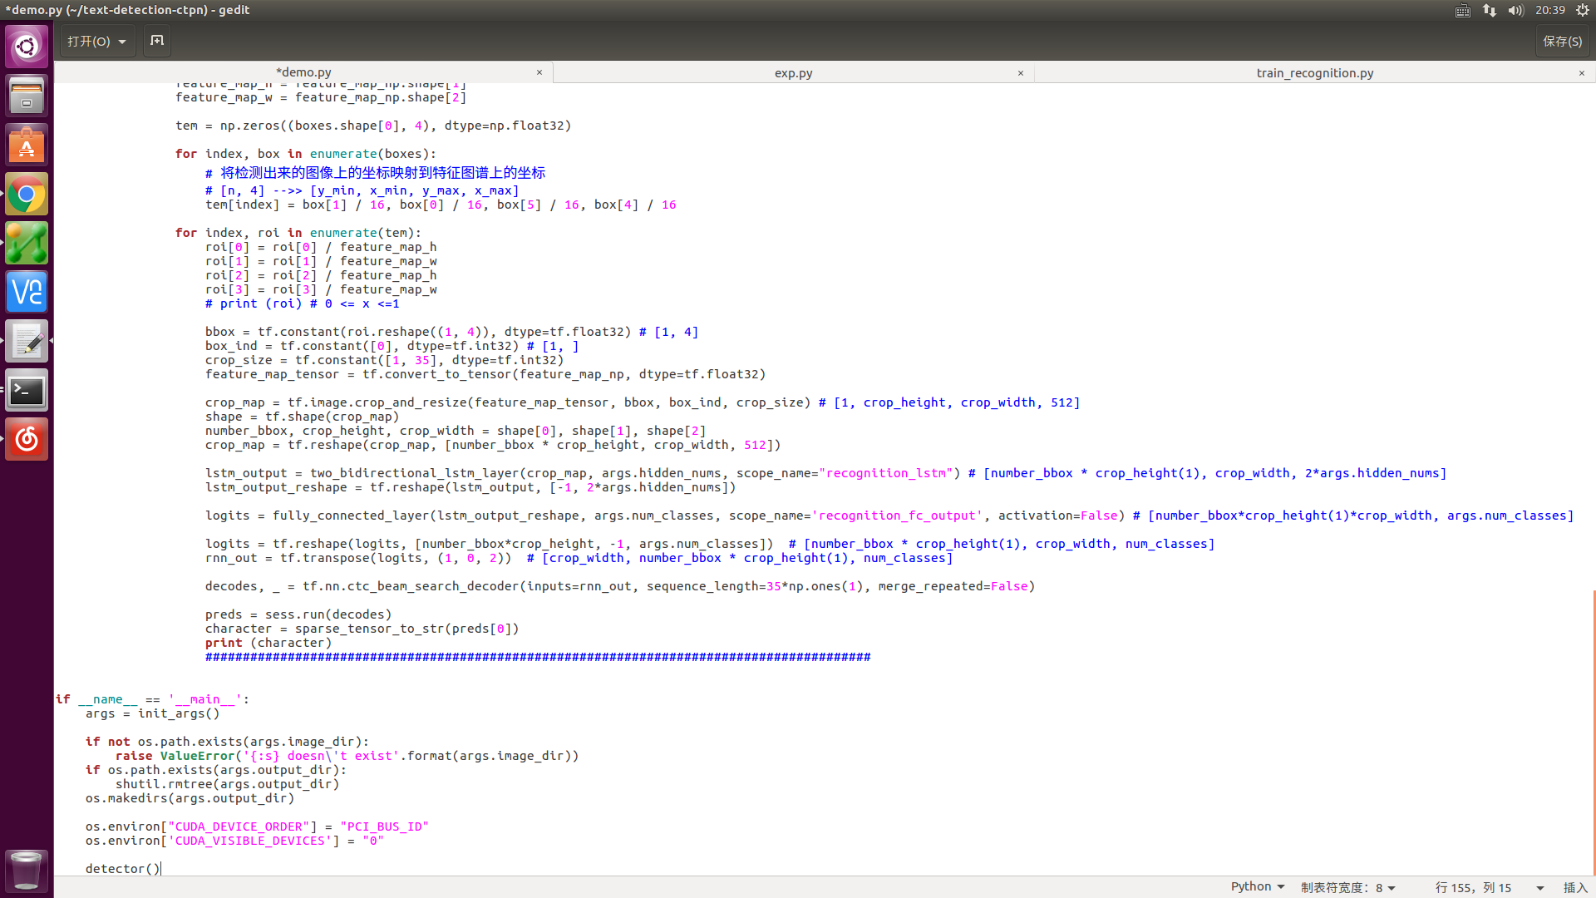Open the Python language selector in status bar
Image resolution: width=1596 pixels, height=898 pixels.
point(1258,886)
